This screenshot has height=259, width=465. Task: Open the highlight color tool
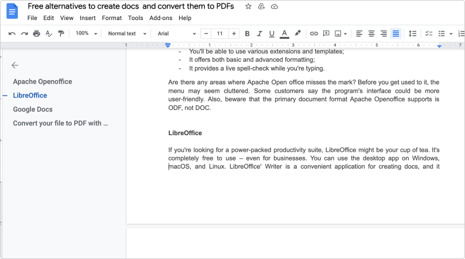point(297,33)
